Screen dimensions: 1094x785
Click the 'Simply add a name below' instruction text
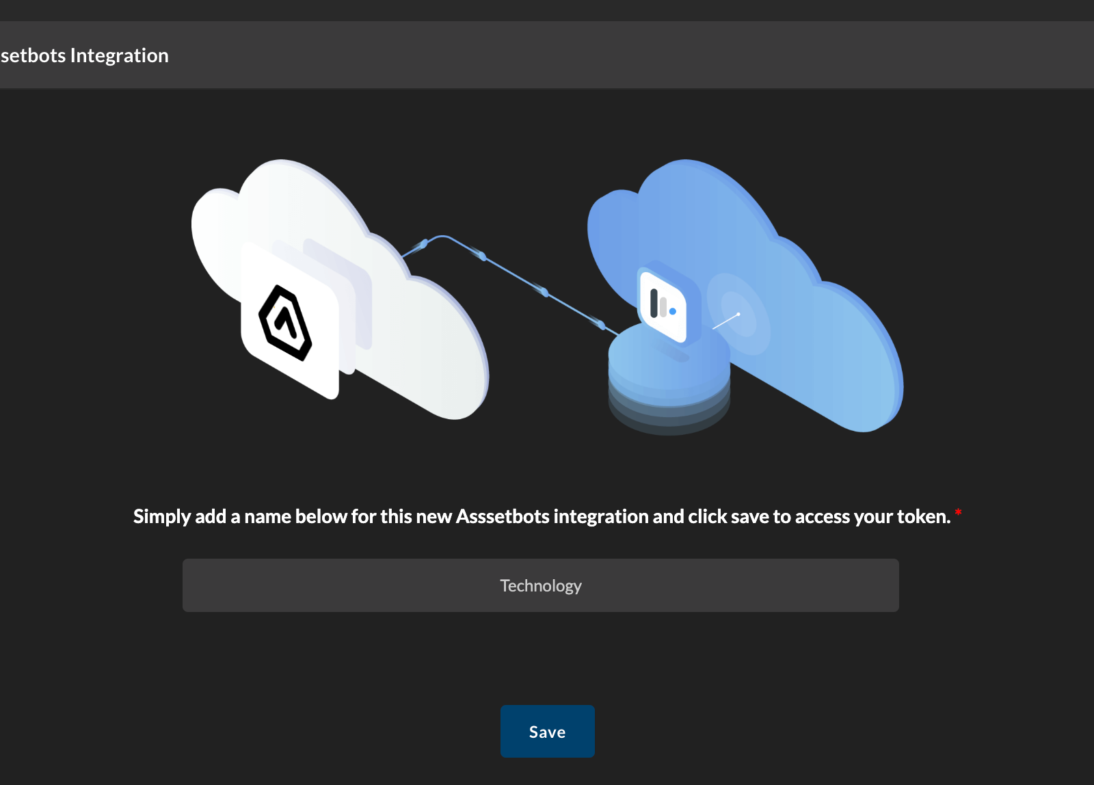coord(542,516)
